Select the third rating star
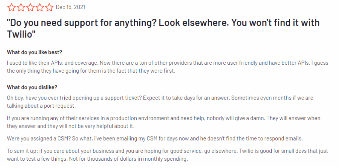Image resolution: width=342 pixels, height=168 pixels. 30,7
